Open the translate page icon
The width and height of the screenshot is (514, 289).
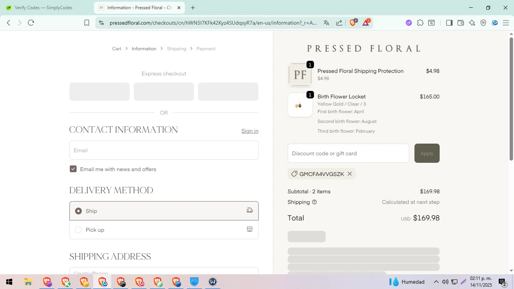tap(326, 23)
